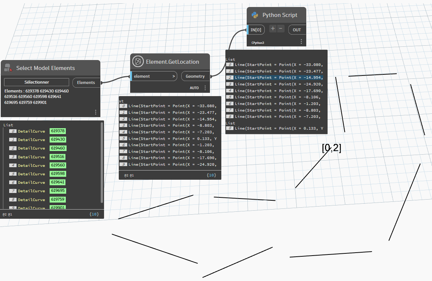Click the selected element IDs text under Sélectionner
432x281 pixels.
coord(37,96)
